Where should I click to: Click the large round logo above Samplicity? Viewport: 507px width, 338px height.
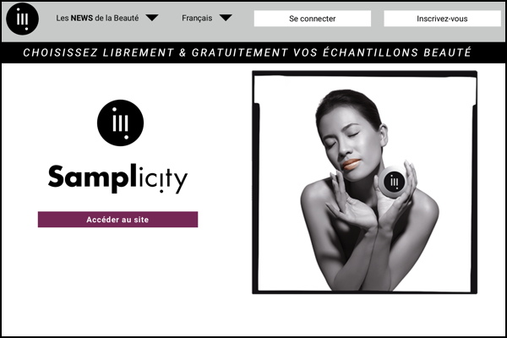tap(120, 123)
